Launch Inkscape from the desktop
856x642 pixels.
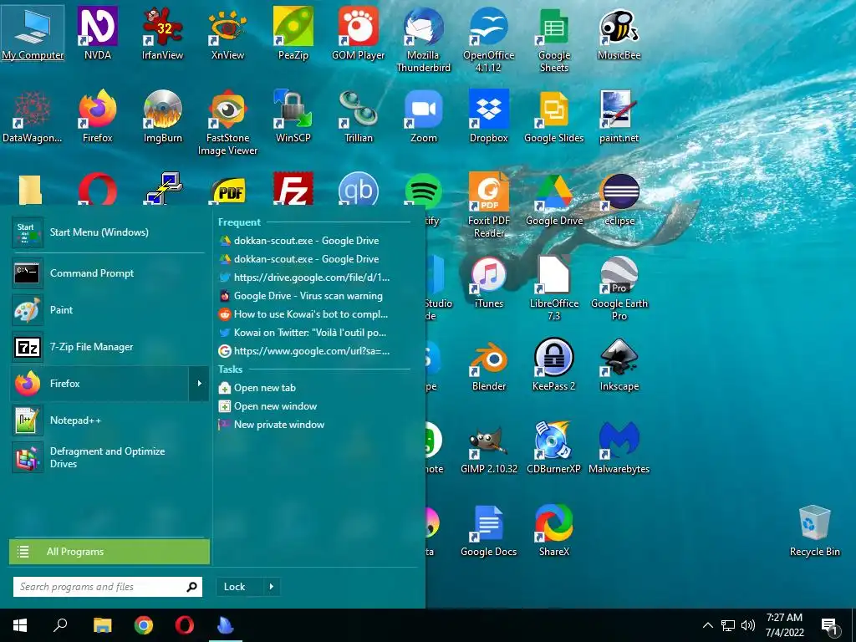[619, 364]
